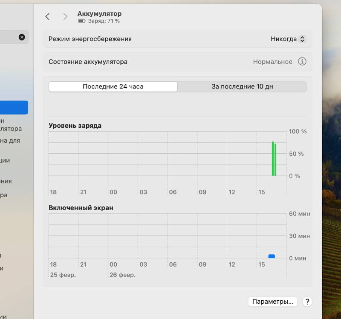Select the highlighted blue sidebar item

click(x=14, y=107)
